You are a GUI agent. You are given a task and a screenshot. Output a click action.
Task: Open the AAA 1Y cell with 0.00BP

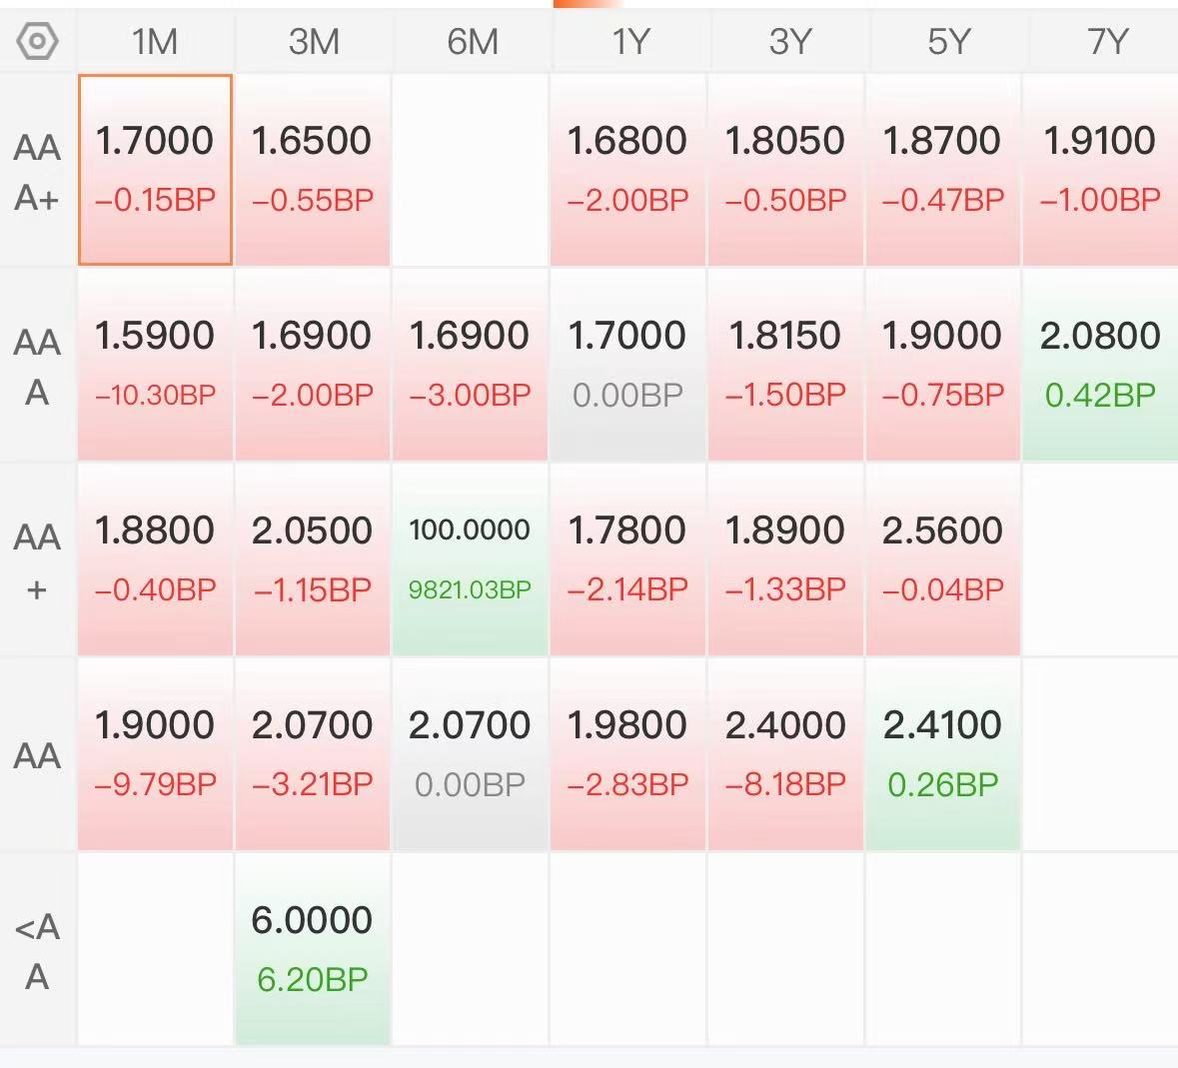[x=628, y=365]
